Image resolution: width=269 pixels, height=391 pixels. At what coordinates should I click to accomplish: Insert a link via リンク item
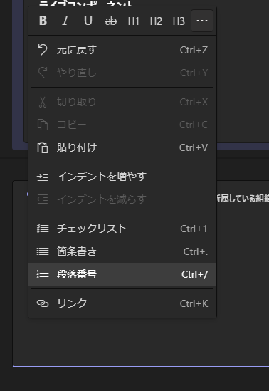click(122, 303)
